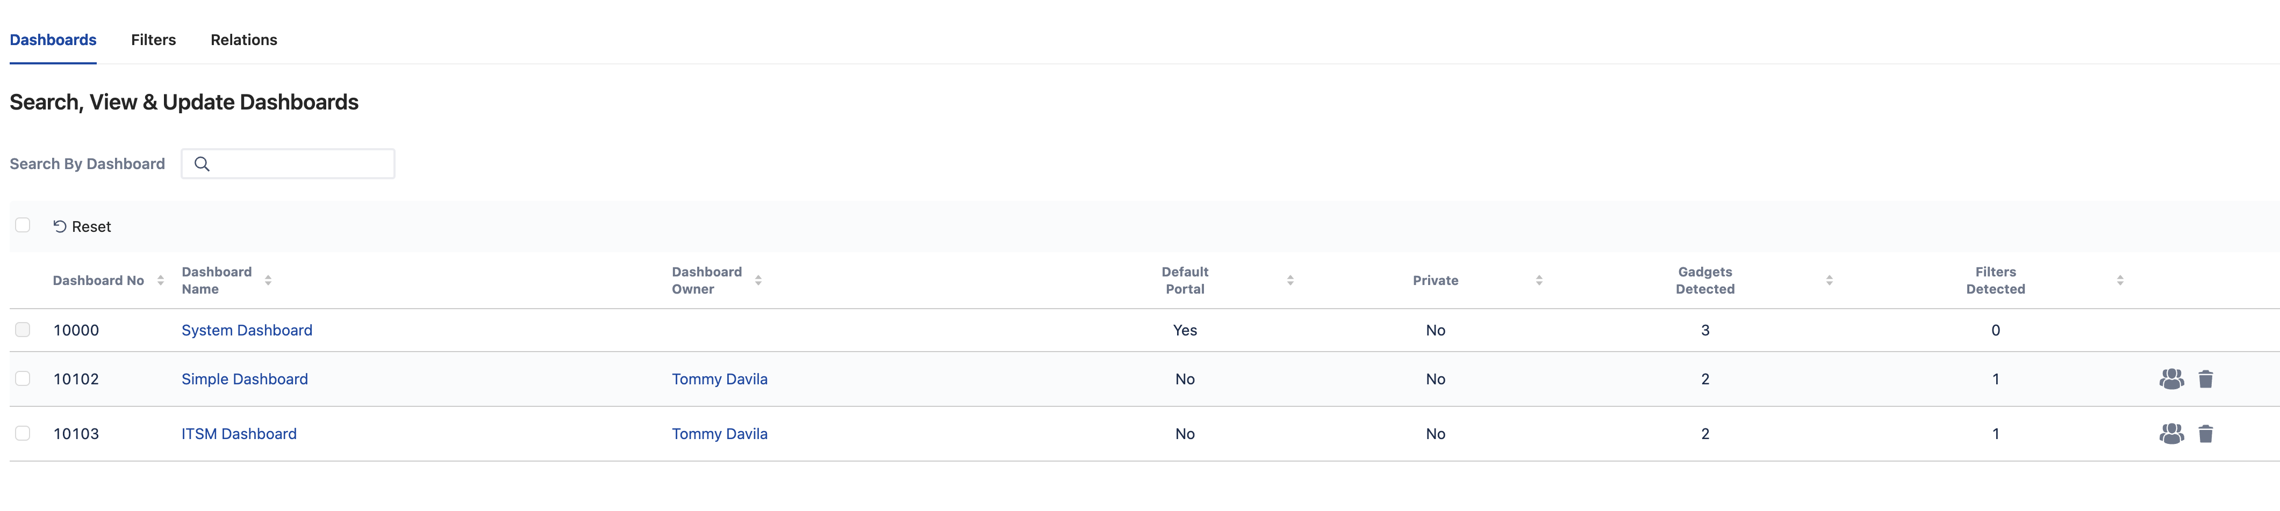Viewport: 2280px width, 511px height.
Task: Open the ITSM Dashboard link
Action: [x=239, y=434]
